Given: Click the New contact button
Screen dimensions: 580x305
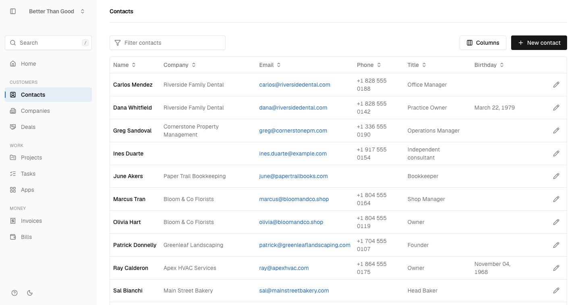Looking at the screenshot, I should click(539, 43).
